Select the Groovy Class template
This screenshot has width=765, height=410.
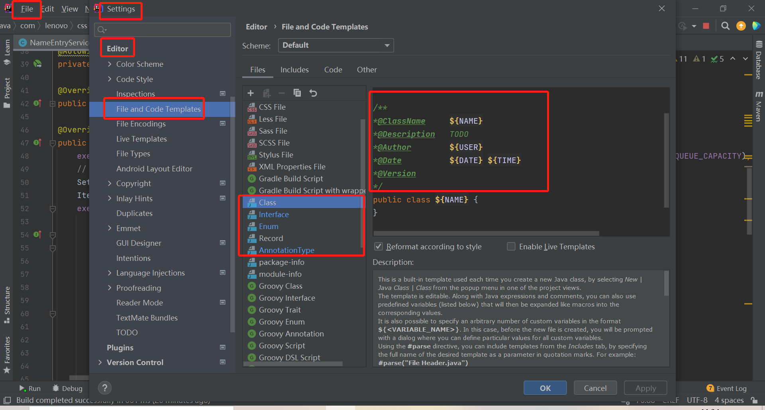(280, 286)
